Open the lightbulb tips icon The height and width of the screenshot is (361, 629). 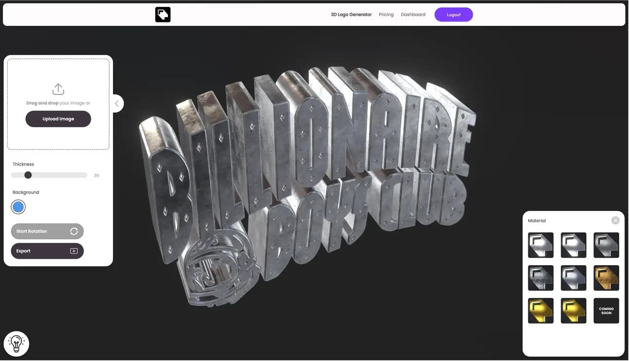17,344
